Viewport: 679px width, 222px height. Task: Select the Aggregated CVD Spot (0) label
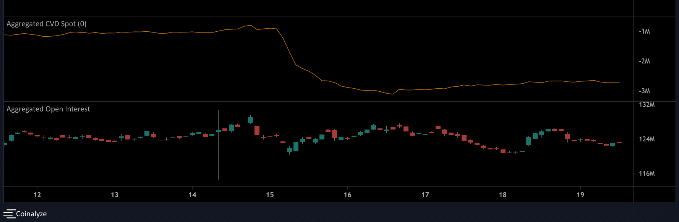47,24
